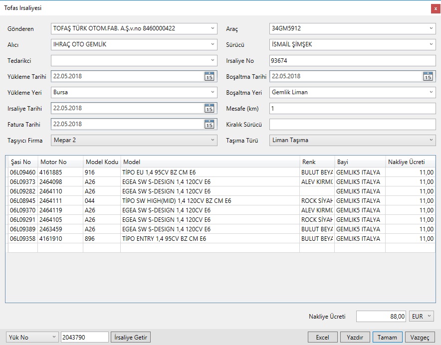
Task: Click model code 044 cell
Action: pos(102,201)
